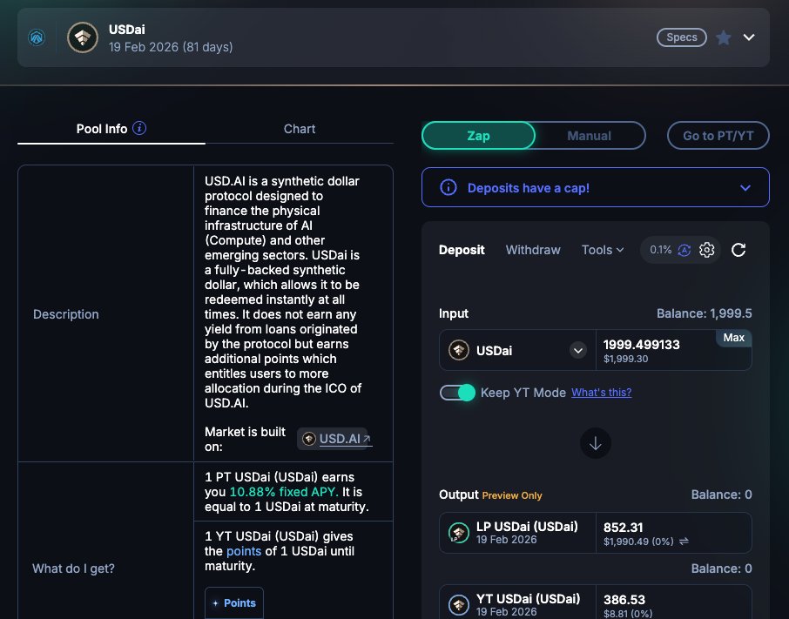Switch to the Chart tab
Image resolution: width=789 pixels, height=619 pixels.
click(300, 129)
